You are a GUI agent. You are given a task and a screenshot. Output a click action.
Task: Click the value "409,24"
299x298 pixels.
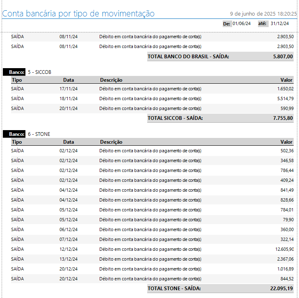[x=287, y=180]
